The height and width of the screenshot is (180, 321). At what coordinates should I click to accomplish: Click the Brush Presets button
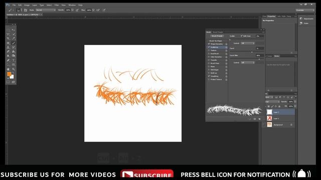217,36
